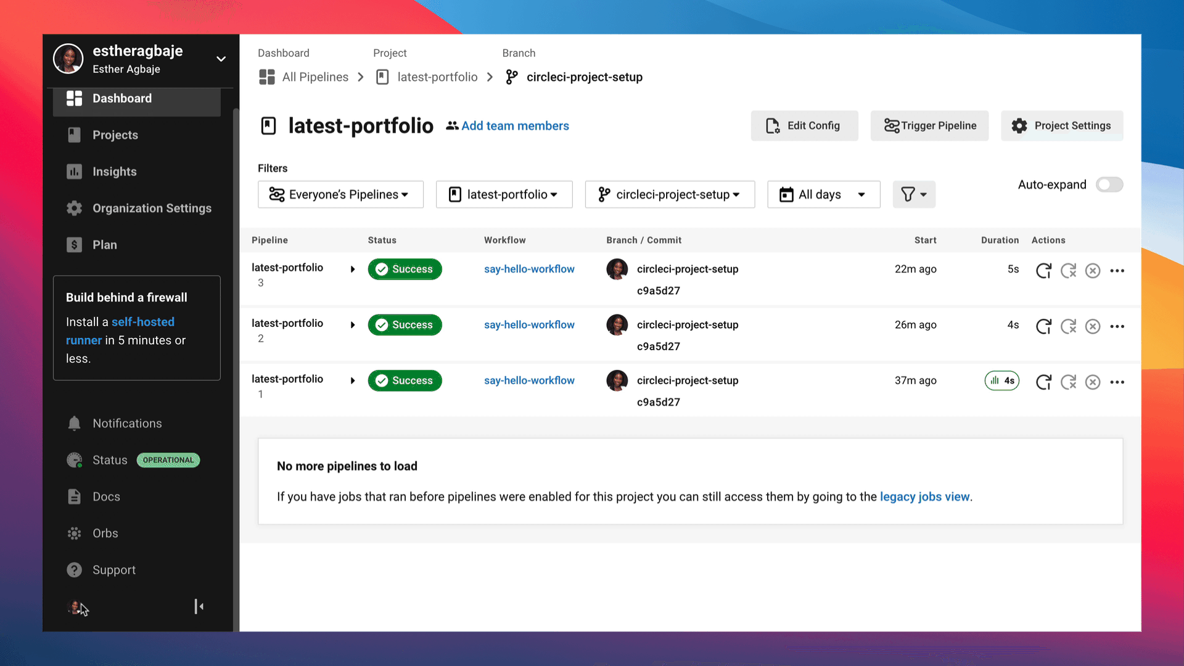The image size is (1184, 666).
Task: Open more actions menu for pipeline 1
Action: tap(1117, 382)
